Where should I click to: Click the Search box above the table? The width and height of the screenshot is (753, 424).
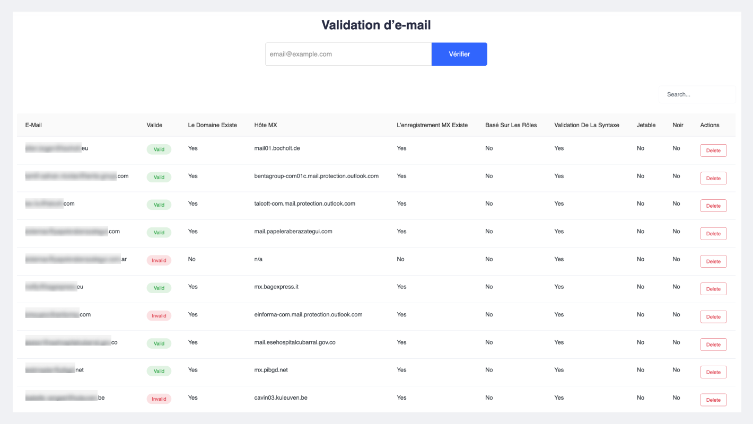click(697, 94)
